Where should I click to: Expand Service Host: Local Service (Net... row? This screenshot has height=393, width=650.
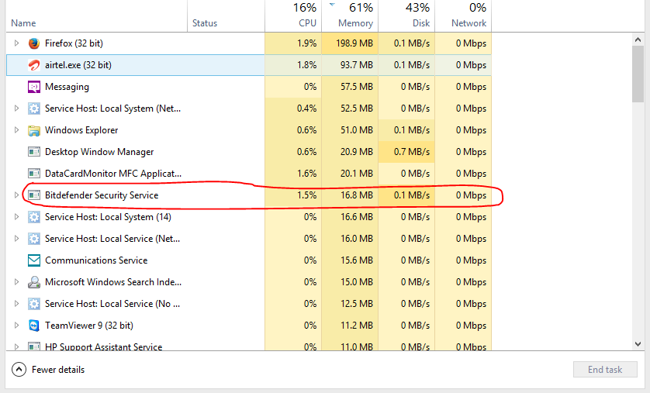click(x=16, y=239)
